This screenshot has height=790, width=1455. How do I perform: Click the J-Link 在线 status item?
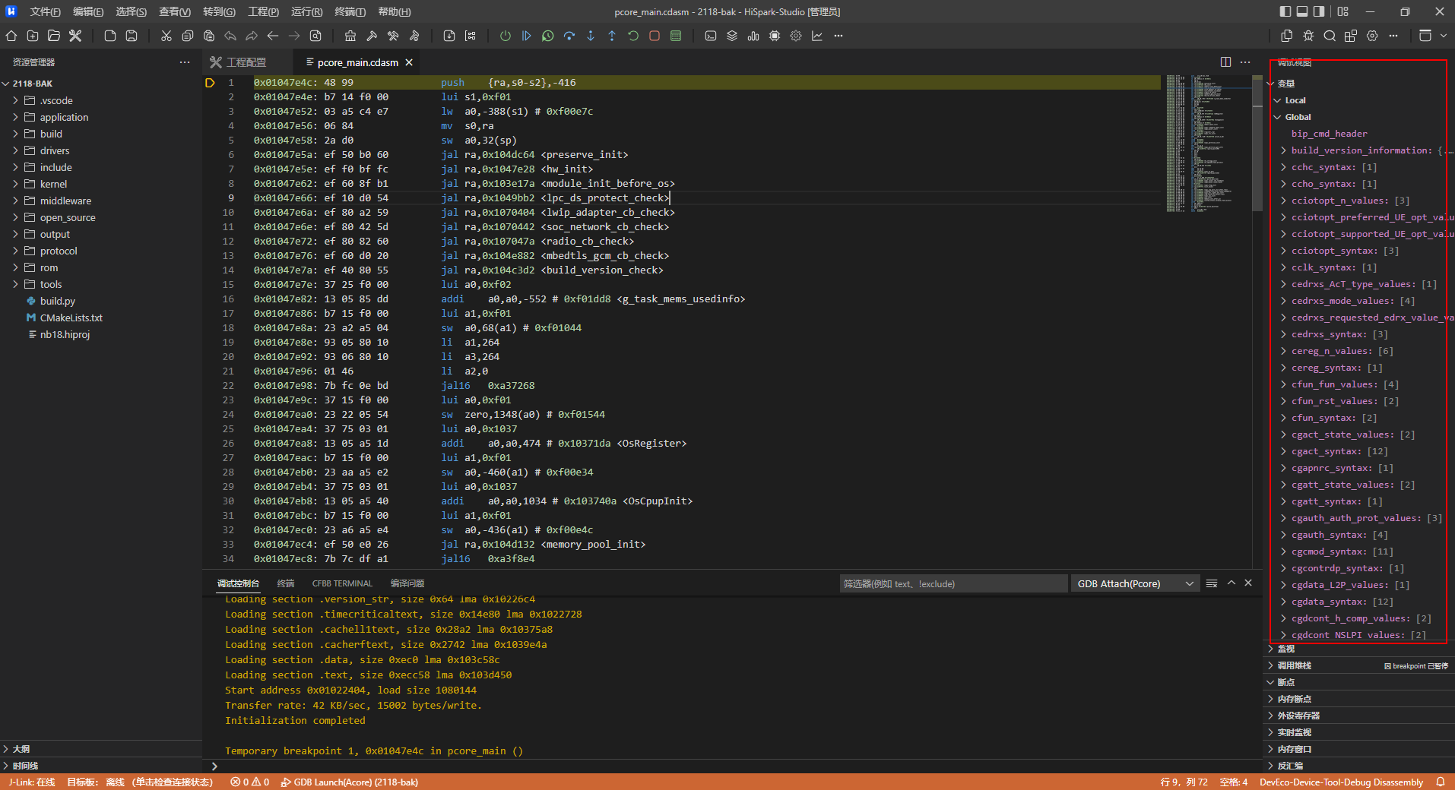tap(32, 782)
